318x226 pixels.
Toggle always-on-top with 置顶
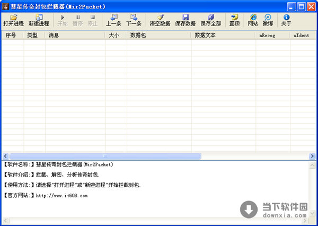click(x=234, y=20)
